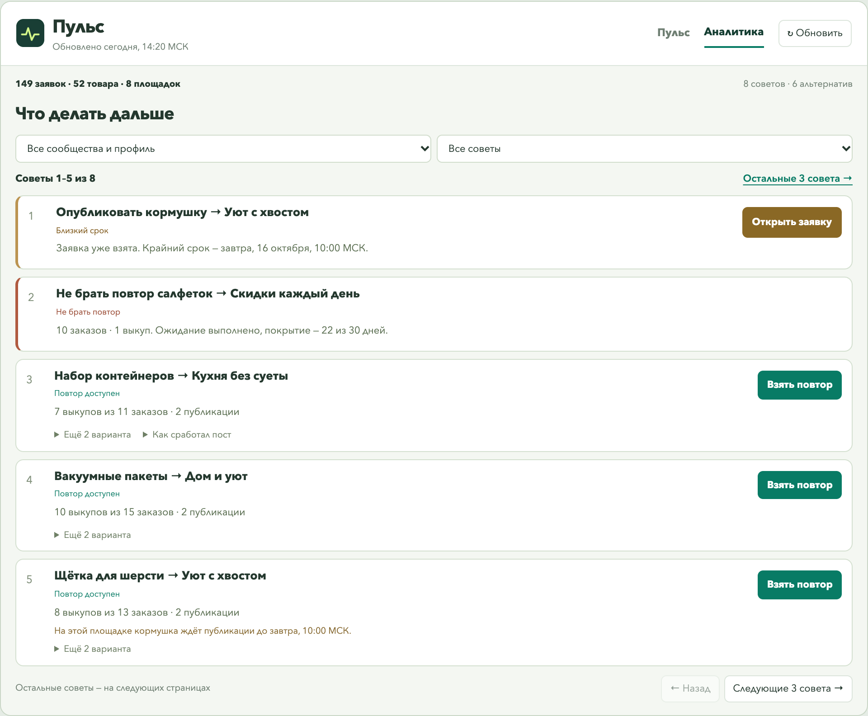The width and height of the screenshot is (868, 716).
Task: Click '7 выкупов из 11 заказов' stats line
Action: click(147, 412)
